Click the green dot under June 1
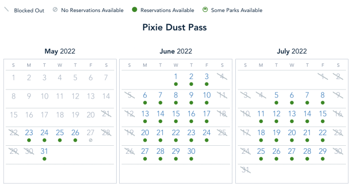The height and width of the screenshot is (189, 352). pos(176,84)
